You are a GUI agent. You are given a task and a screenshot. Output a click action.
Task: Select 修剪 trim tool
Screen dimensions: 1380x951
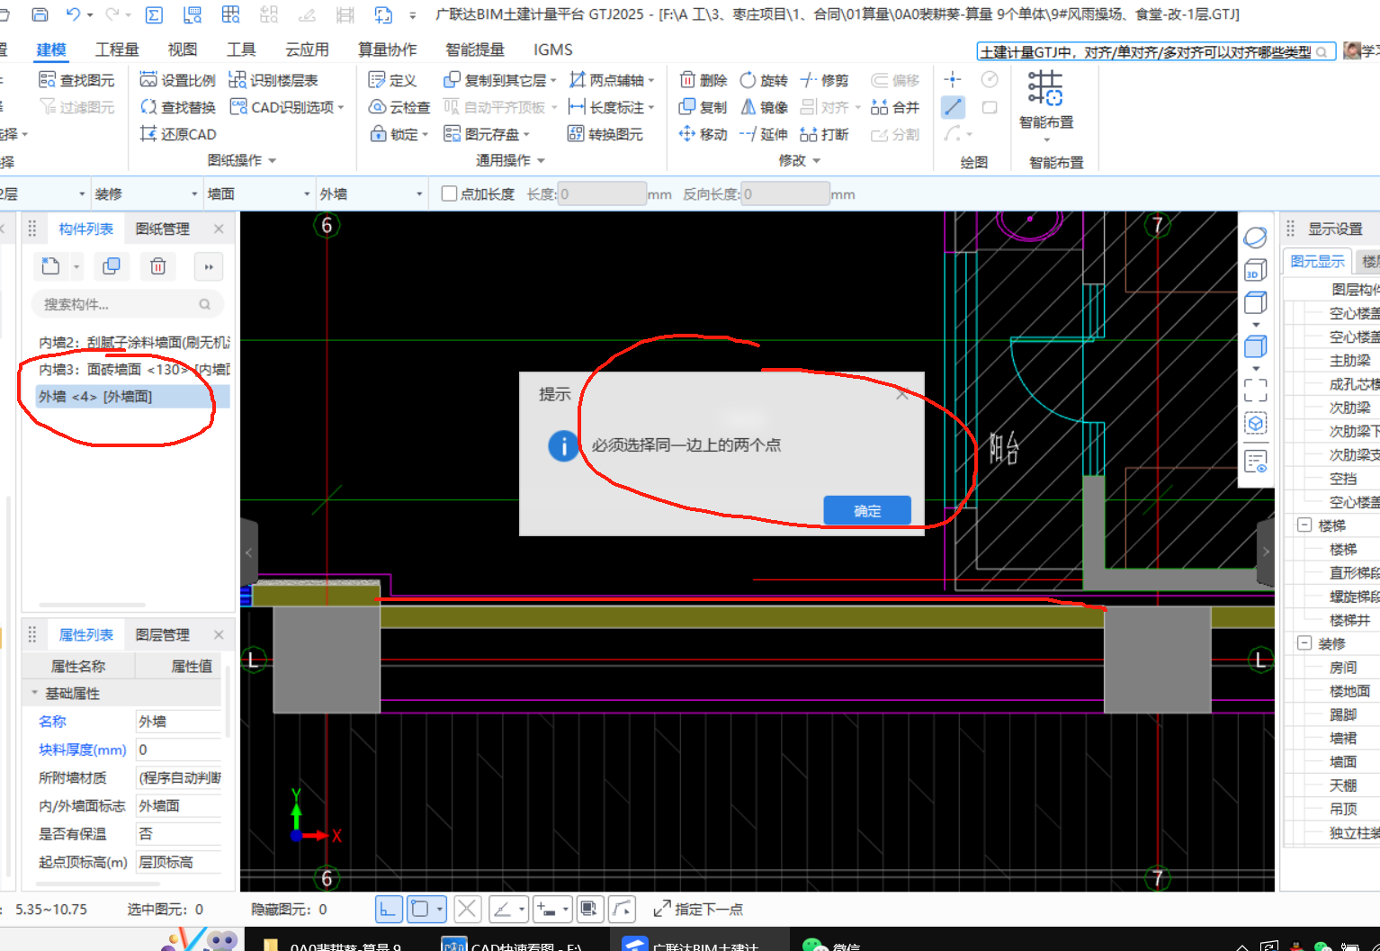pyautogui.click(x=825, y=80)
